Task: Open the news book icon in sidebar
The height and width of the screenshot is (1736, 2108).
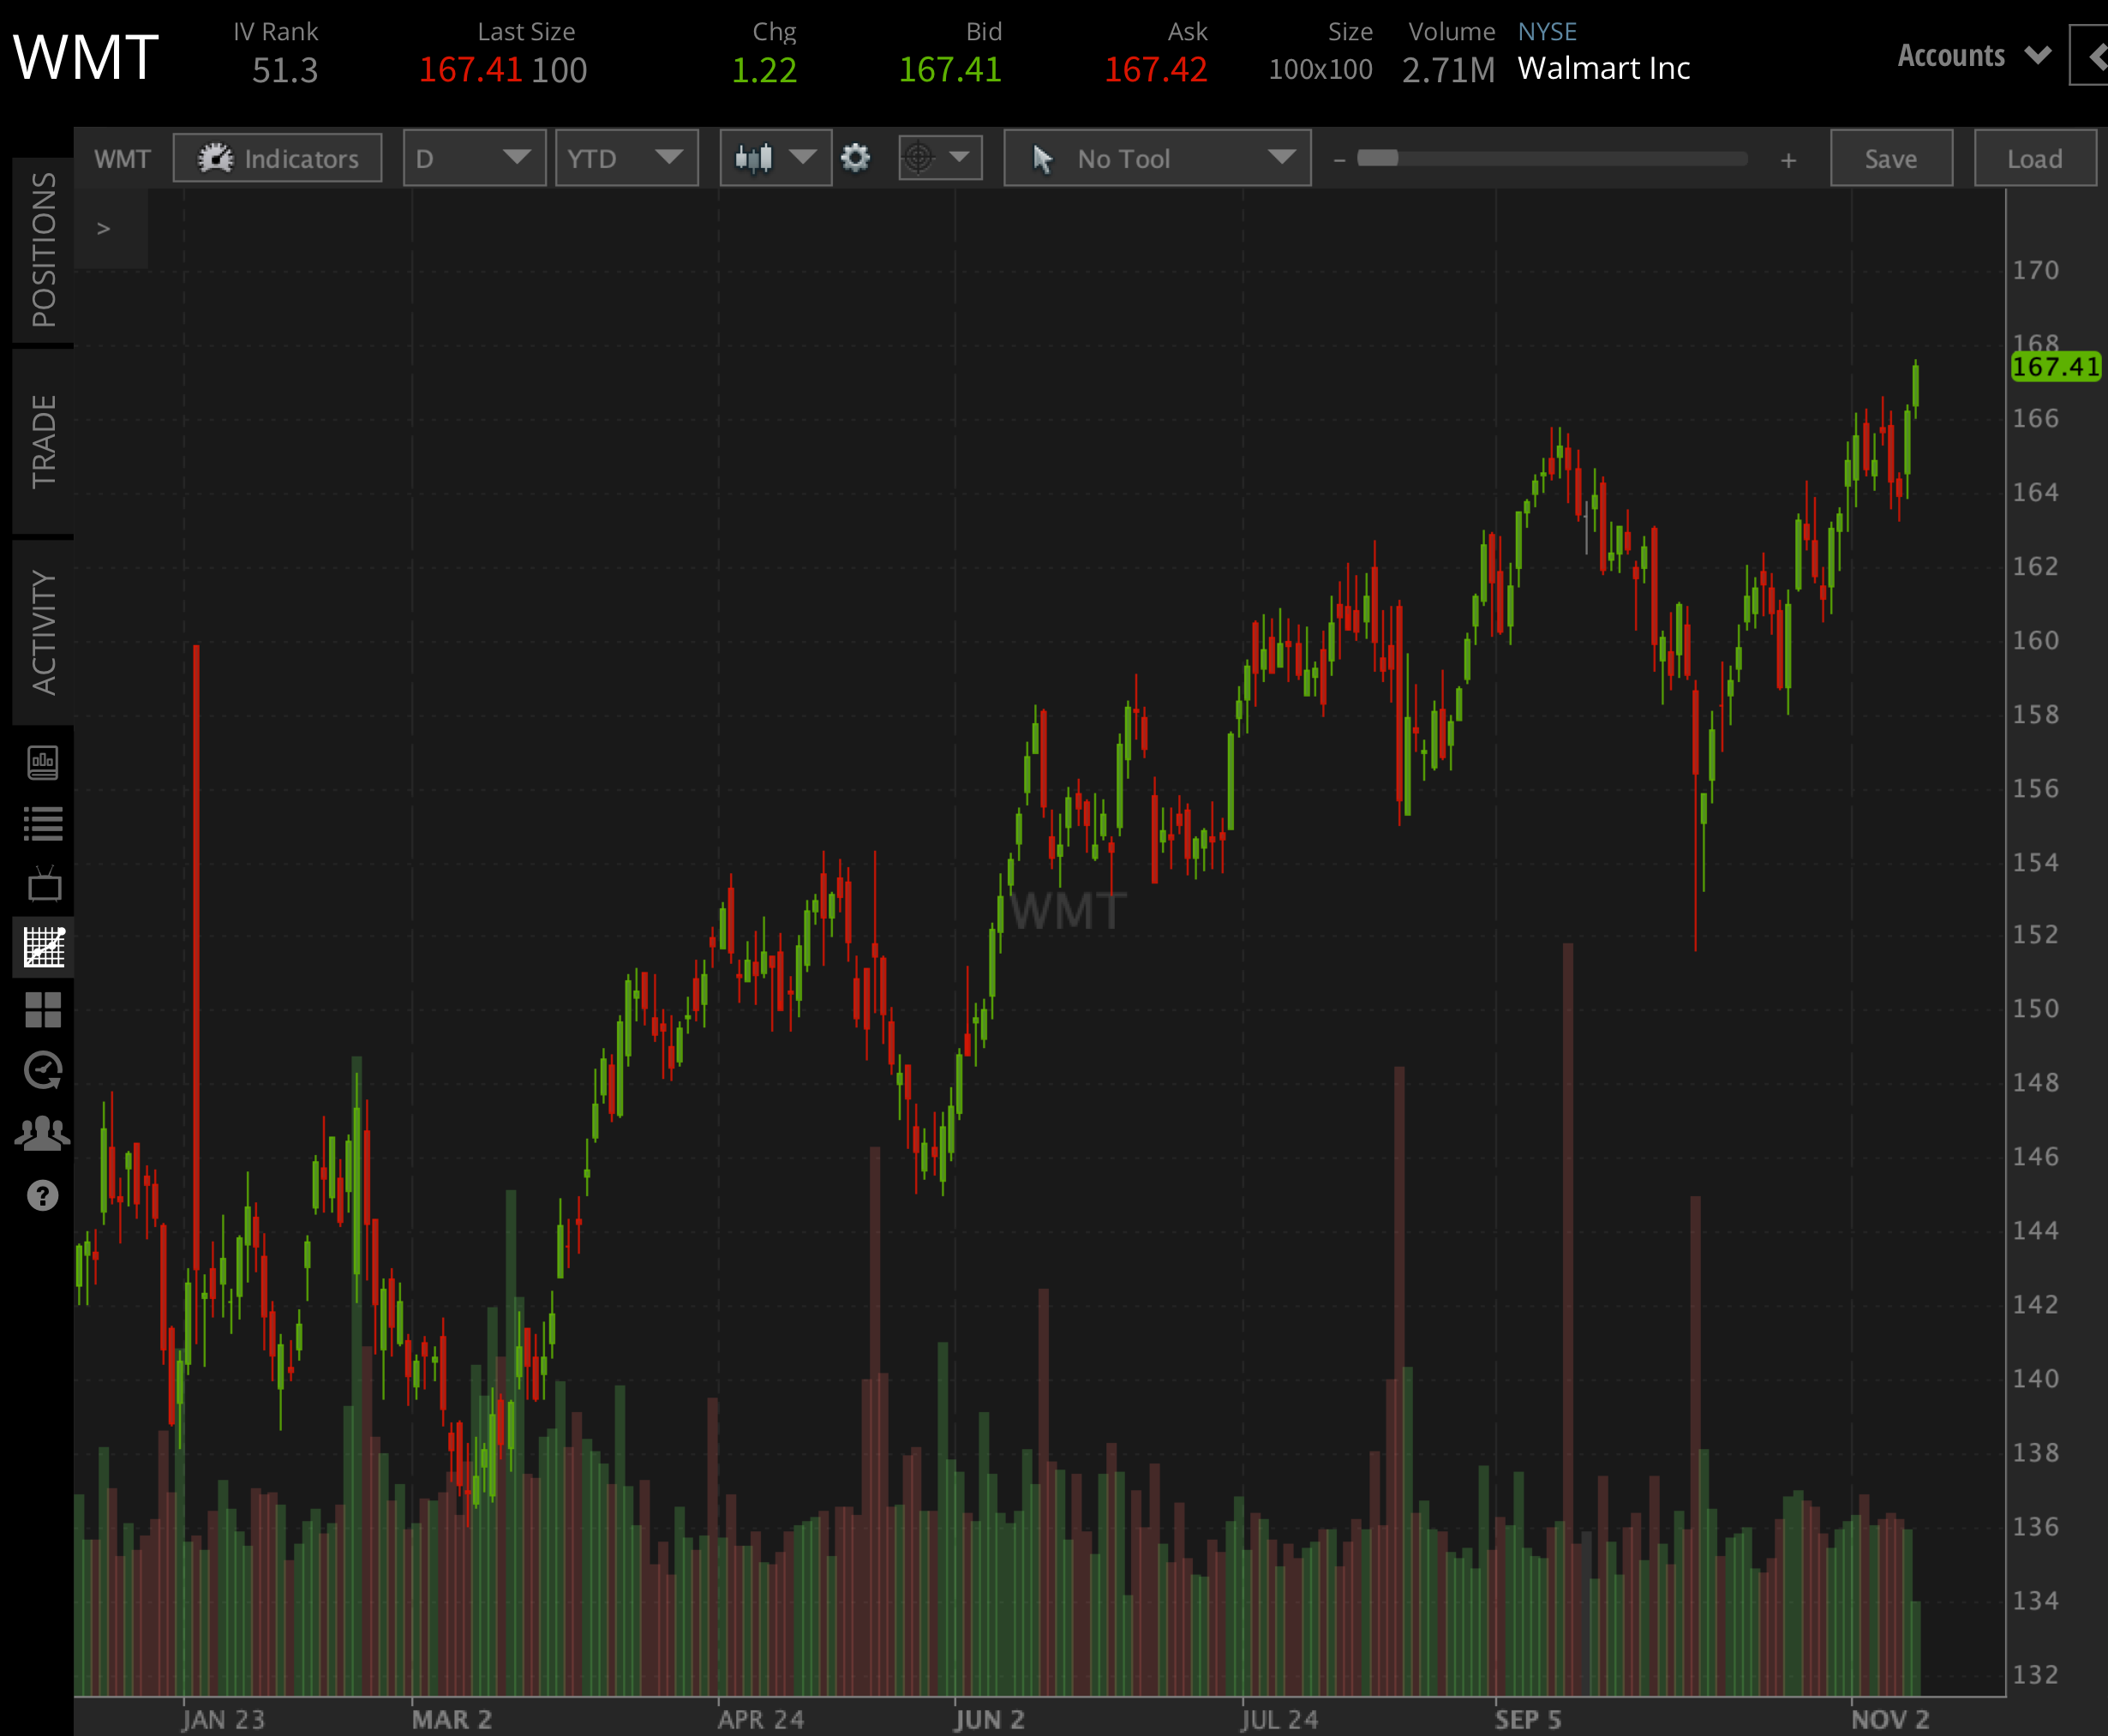Action: 43,762
